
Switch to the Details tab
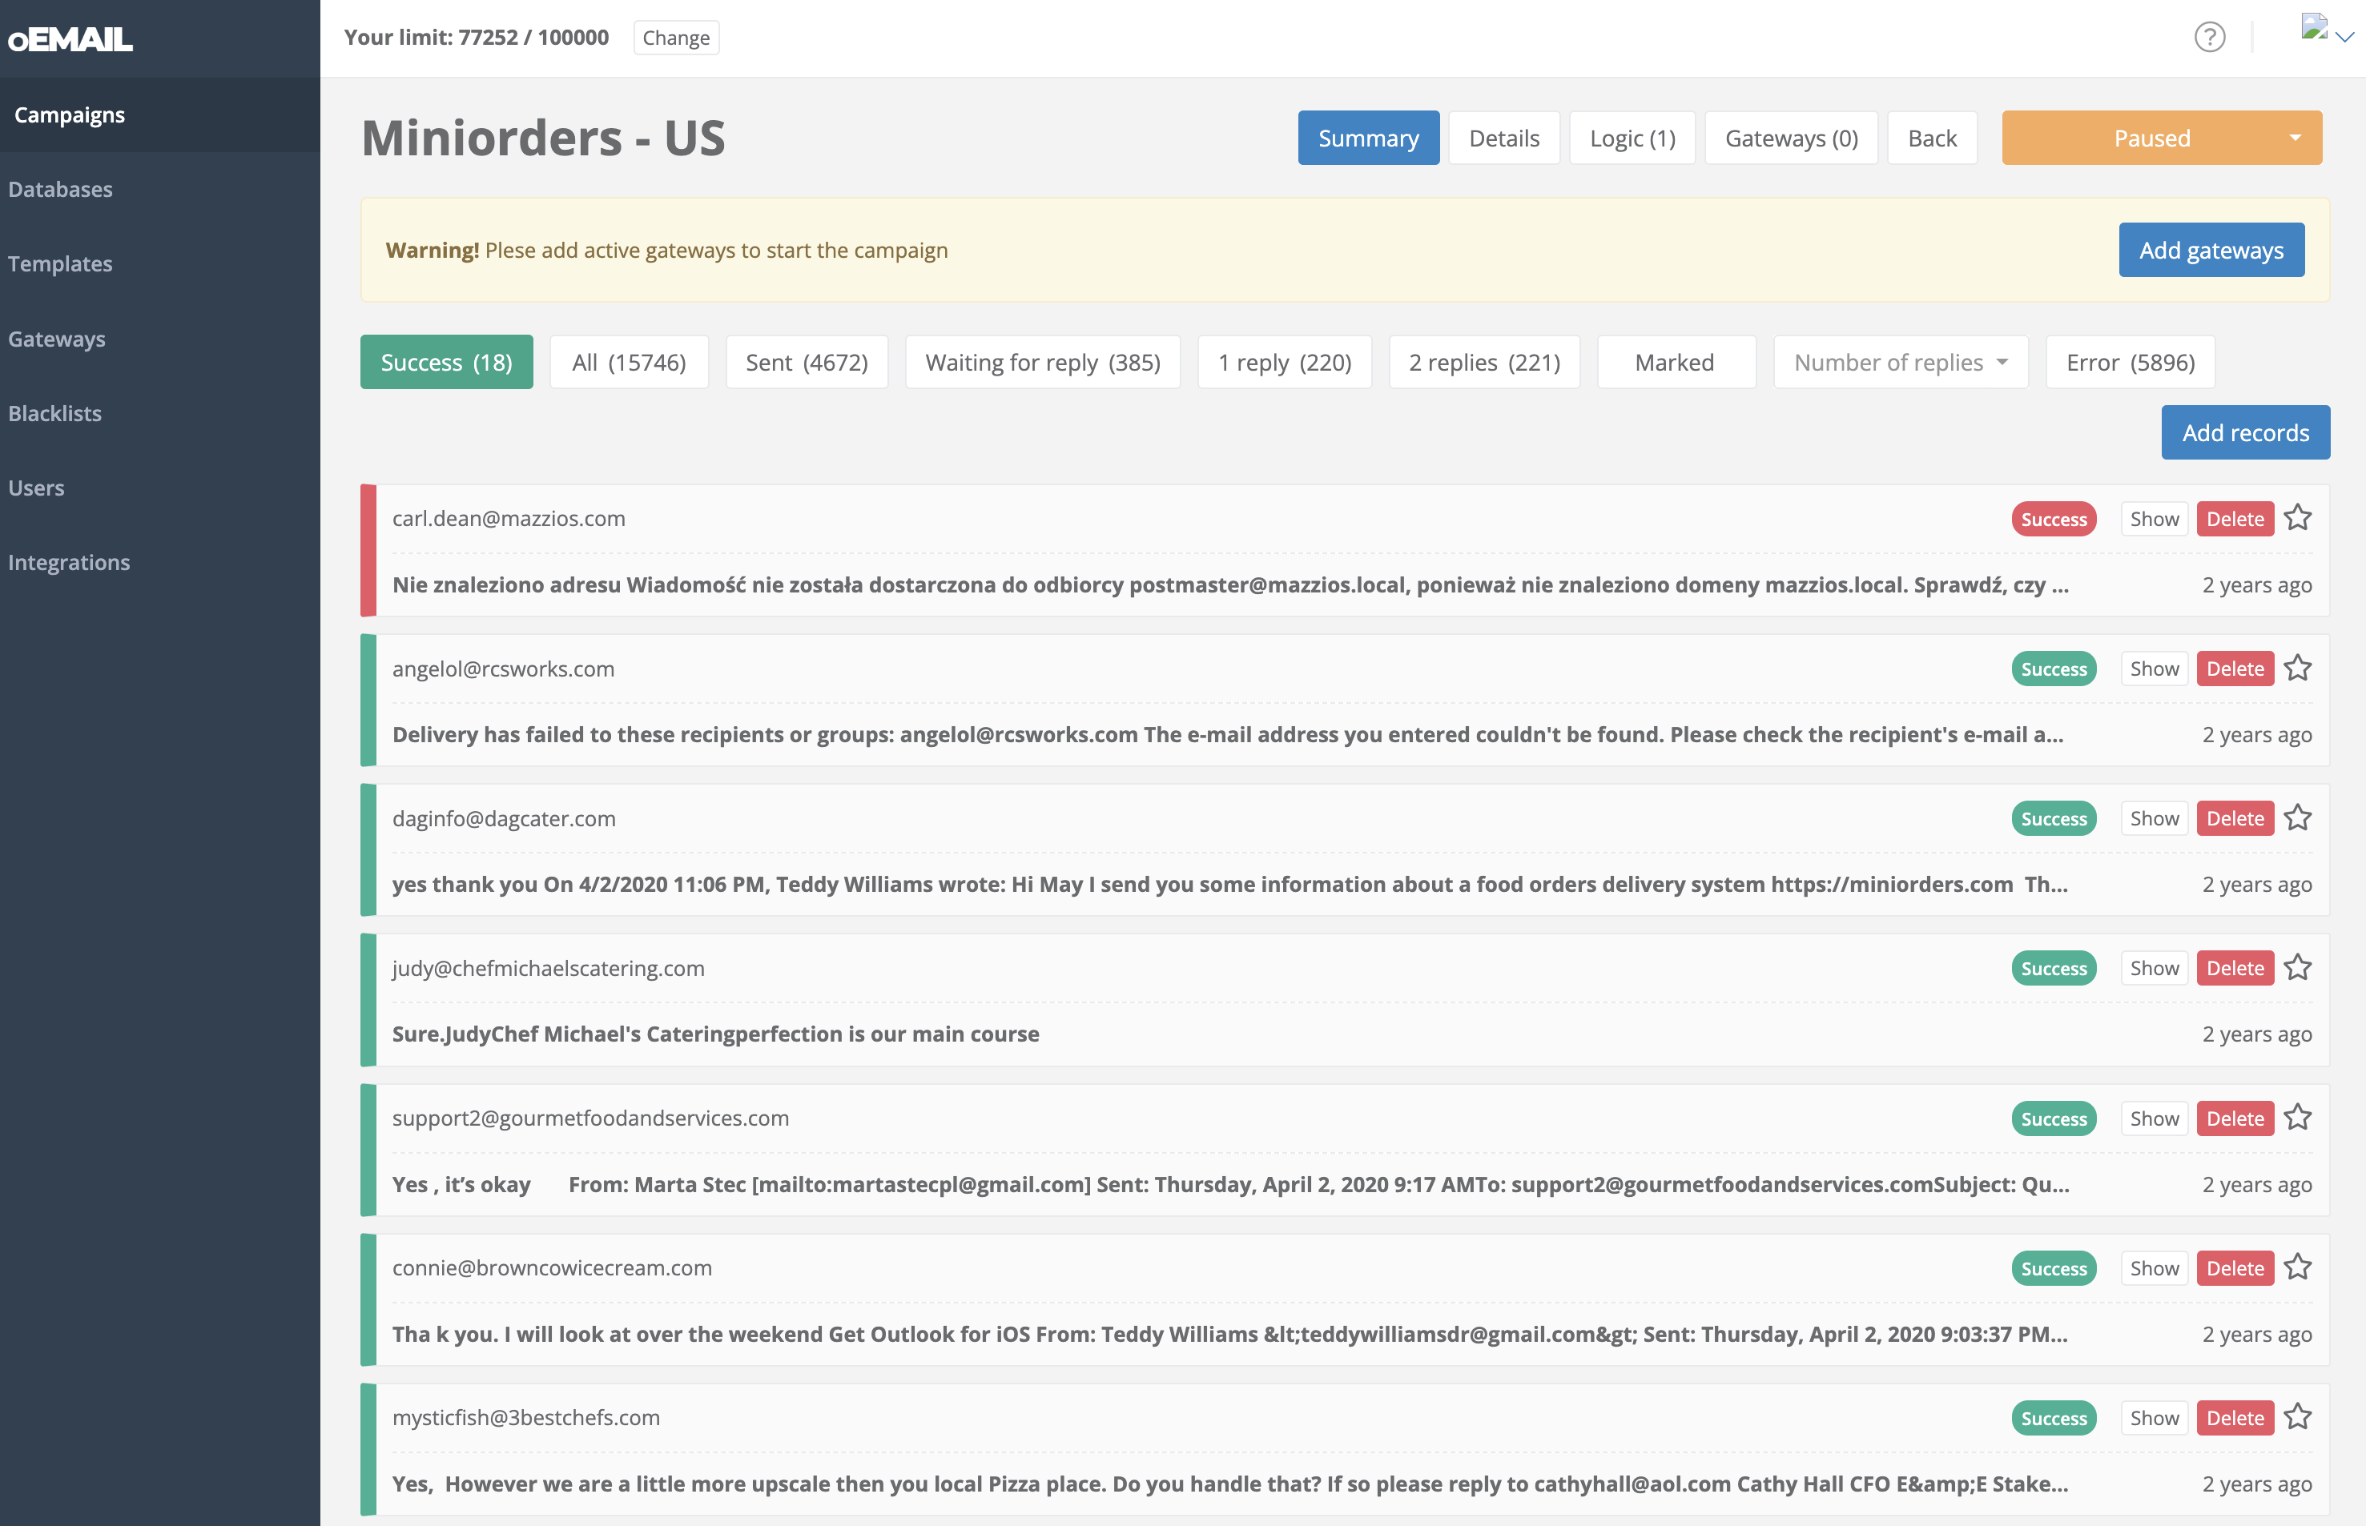click(1503, 138)
